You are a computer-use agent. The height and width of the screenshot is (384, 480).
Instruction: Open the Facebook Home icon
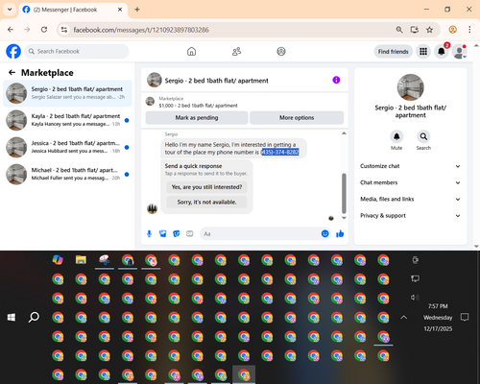point(191,51)
